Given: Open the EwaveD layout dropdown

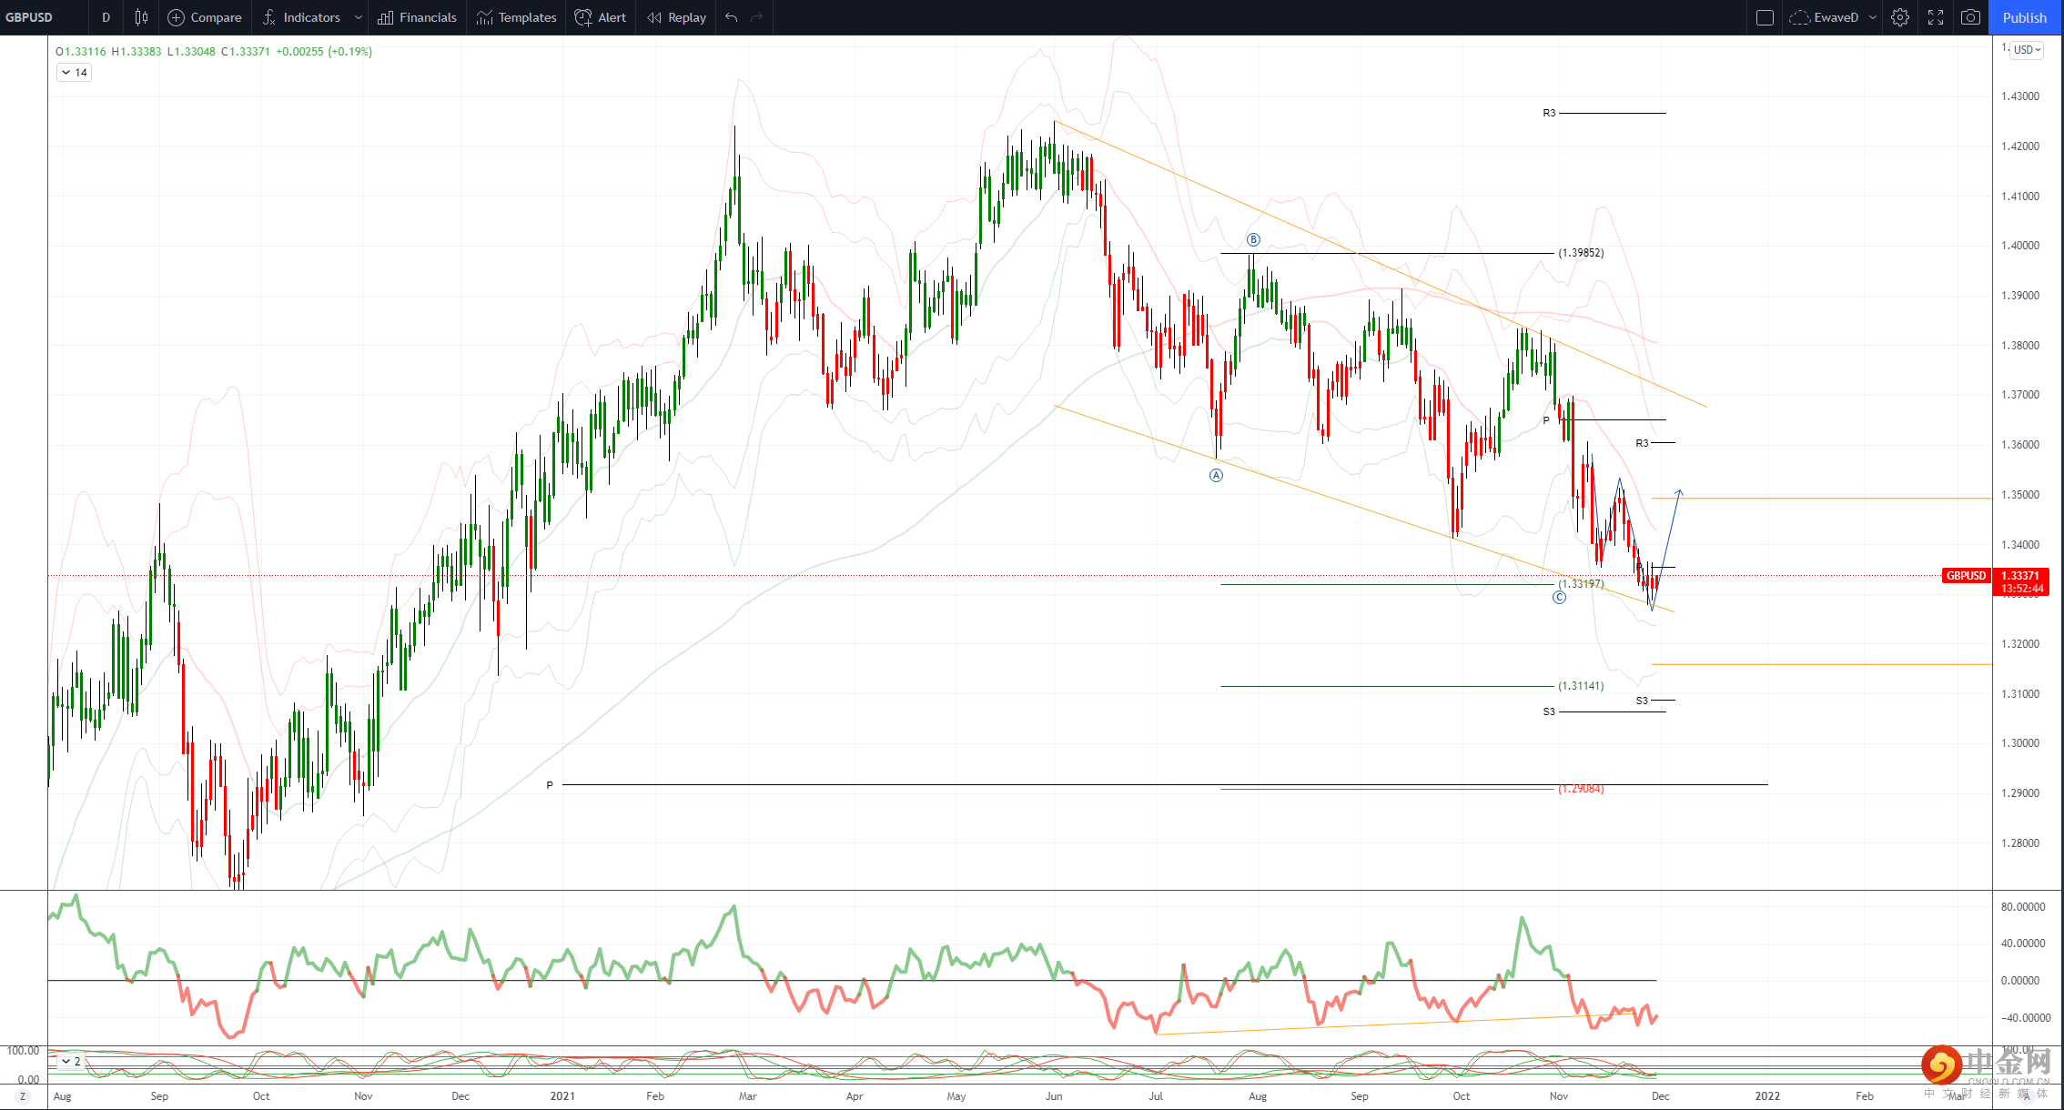Looking at the screenshot, I should pyautogui.click(x=1872, y=17).
